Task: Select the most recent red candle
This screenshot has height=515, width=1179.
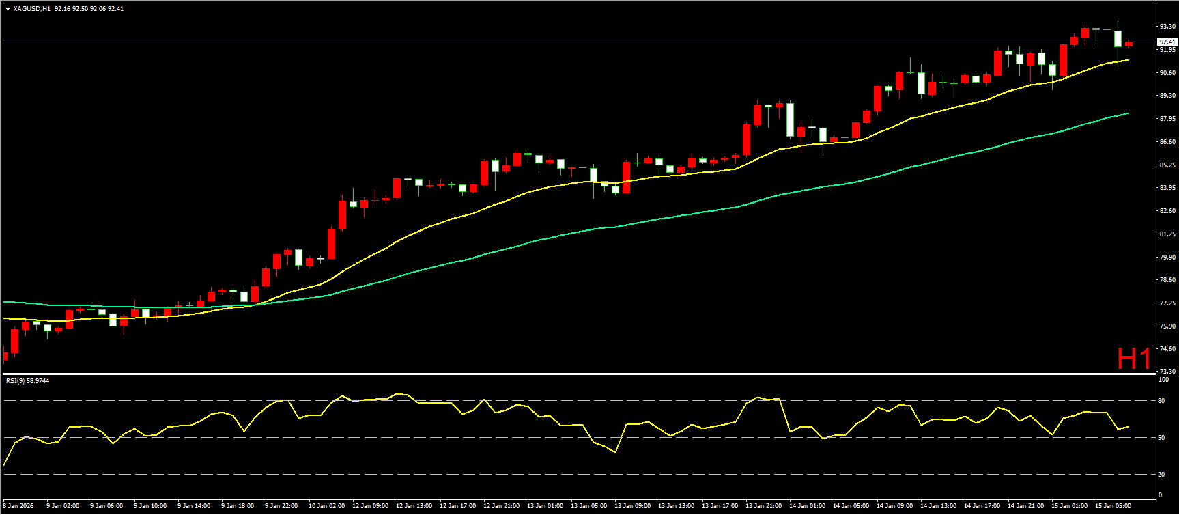Action: (1128, 44)
